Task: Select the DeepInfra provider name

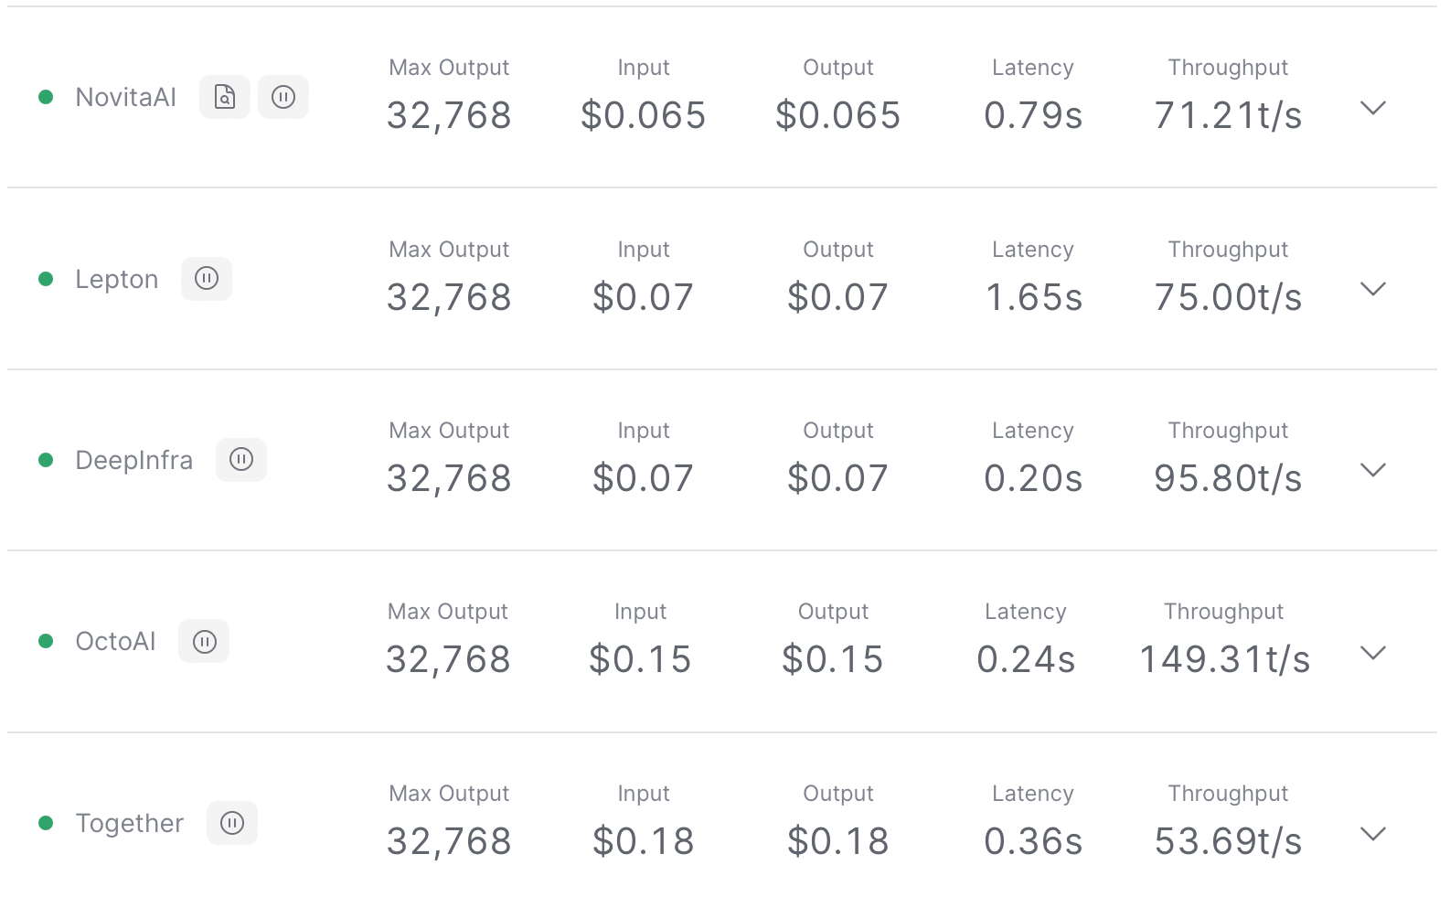Action: click(x=133, y=460)
